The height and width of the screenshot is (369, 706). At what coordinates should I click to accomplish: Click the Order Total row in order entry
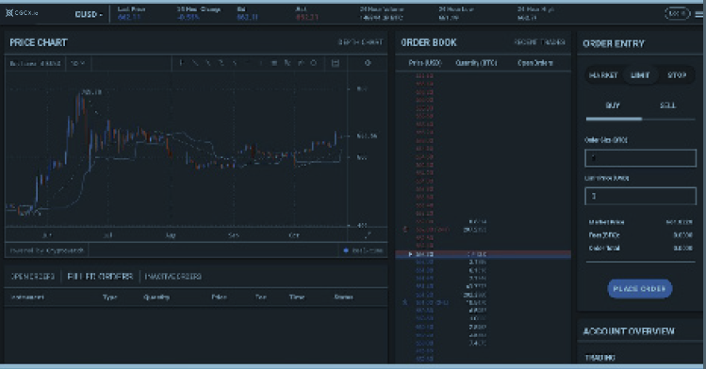640,249
